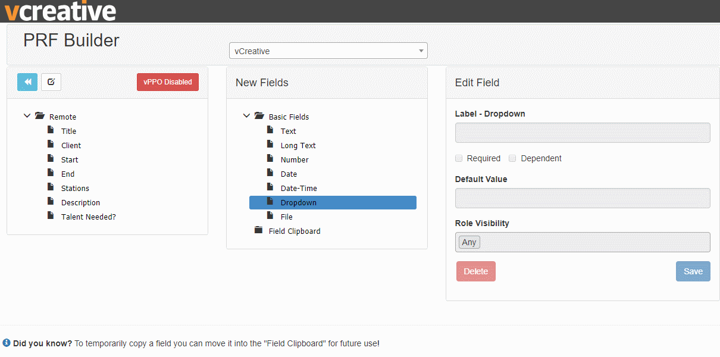720x357 pixels.
Task: Click the file icon beside Number
Action: click(270, 159)
